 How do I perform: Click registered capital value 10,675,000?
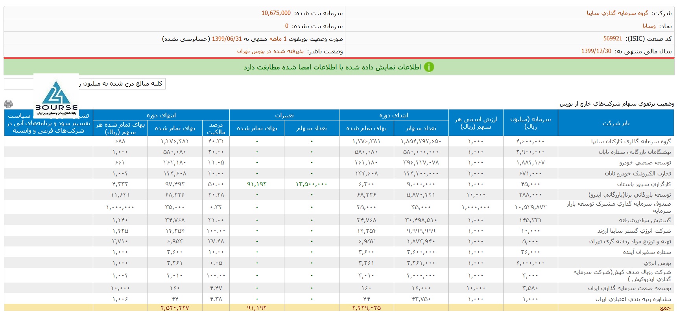(276, 13)
